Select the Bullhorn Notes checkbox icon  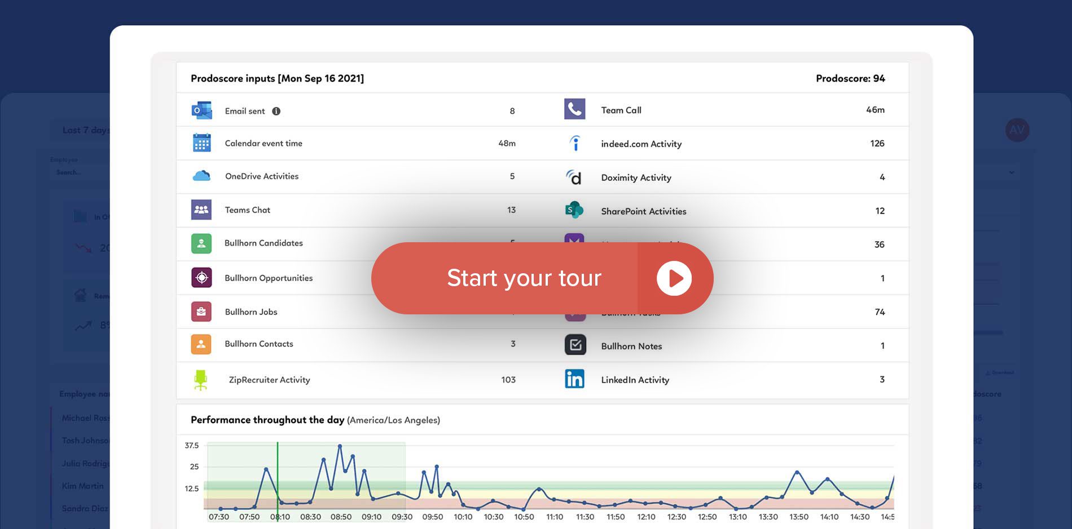pos(575,345)
